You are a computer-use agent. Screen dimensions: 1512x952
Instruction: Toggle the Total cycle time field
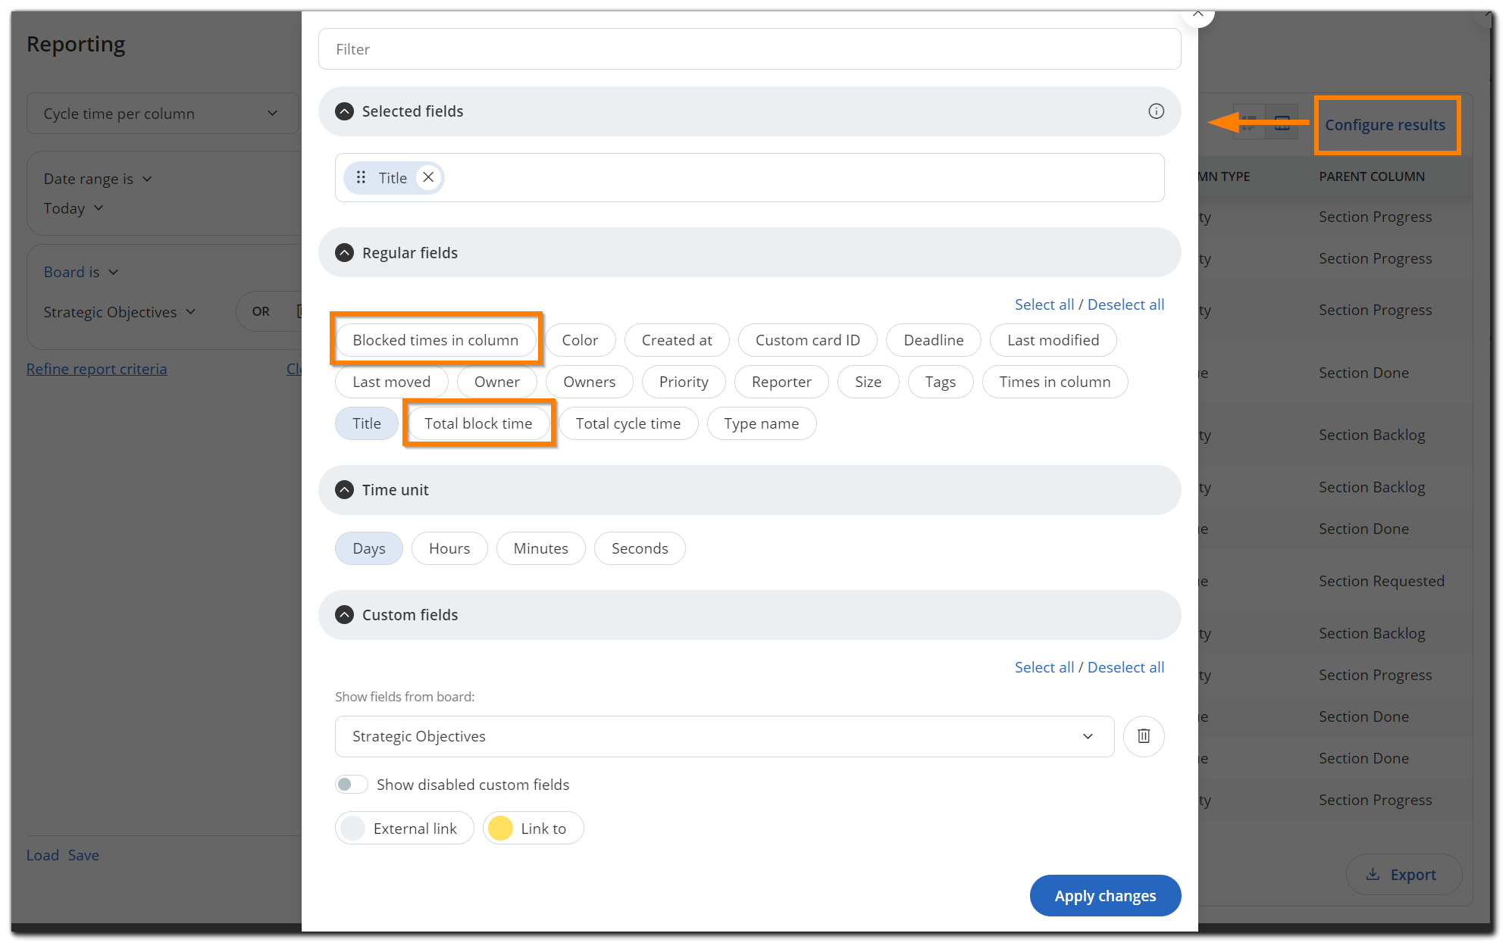click(x=628, y=423)
